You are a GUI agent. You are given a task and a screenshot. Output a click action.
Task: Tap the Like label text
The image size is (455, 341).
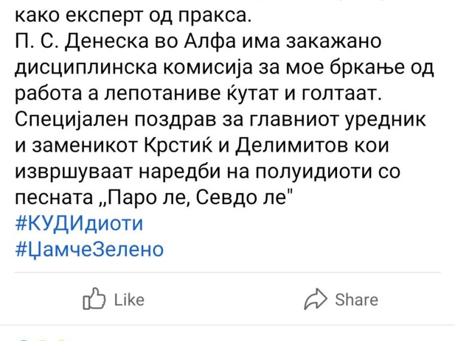click(x=129, y=300)
